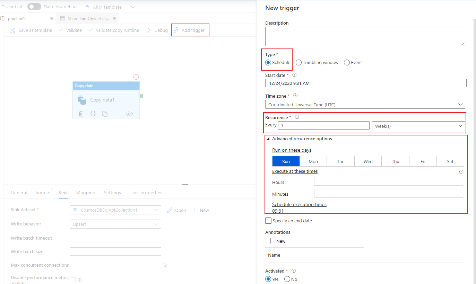476x284 pixels.
Task: Clone the Copy data1 activity icon
Action: coord(105,114)
